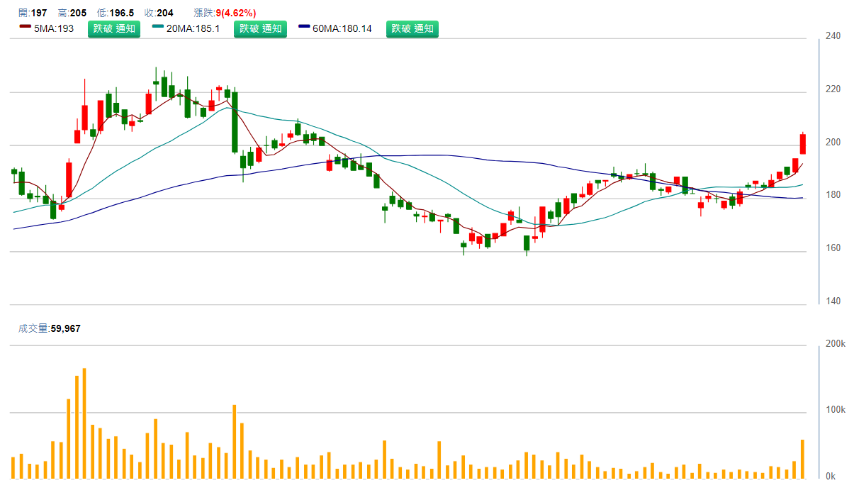This screenshot has width=854, height=483.
Task: Click the 240 price axis label
Action: pyautogui.click(x=833, y=35)
